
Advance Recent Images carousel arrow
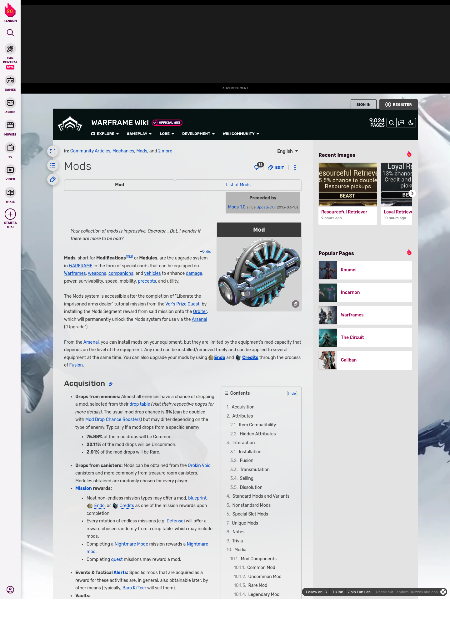(x=412, y=193)
